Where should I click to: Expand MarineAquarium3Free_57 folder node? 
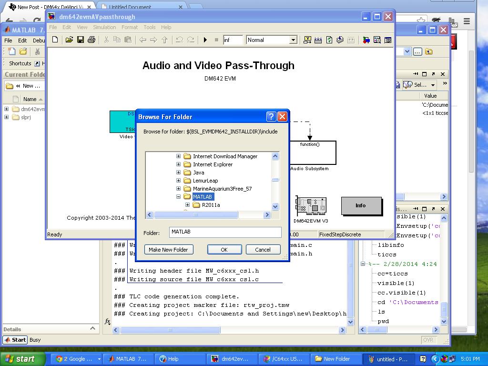pos(178,188)
